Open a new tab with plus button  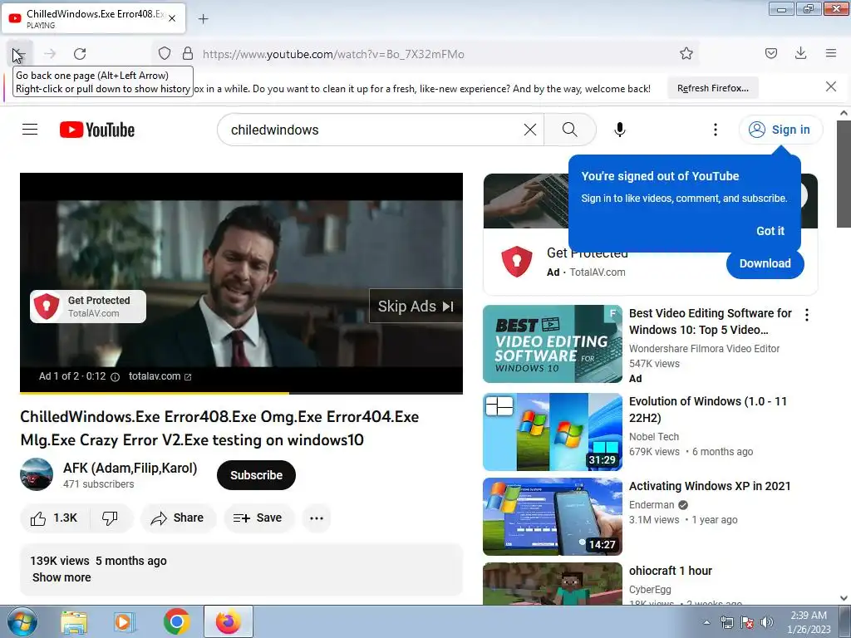tap(203, 19)
